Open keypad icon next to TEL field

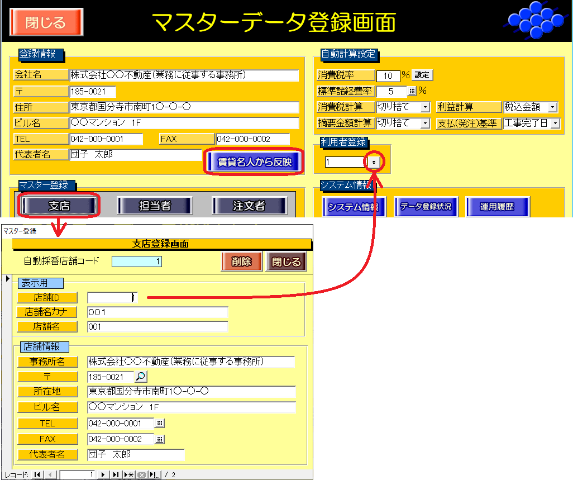[x=159, y=424]
